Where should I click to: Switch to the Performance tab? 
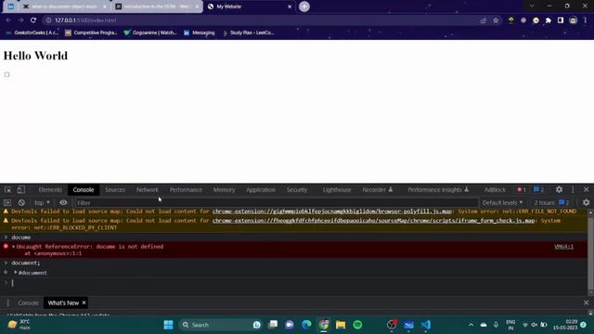click(x=186, y=189)
